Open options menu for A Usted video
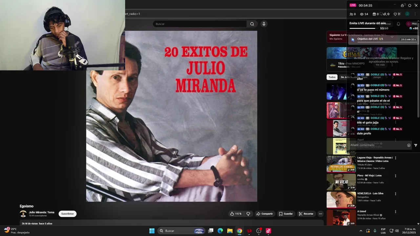This screenshot has width=420, height=236. click(x=395, y=211)
